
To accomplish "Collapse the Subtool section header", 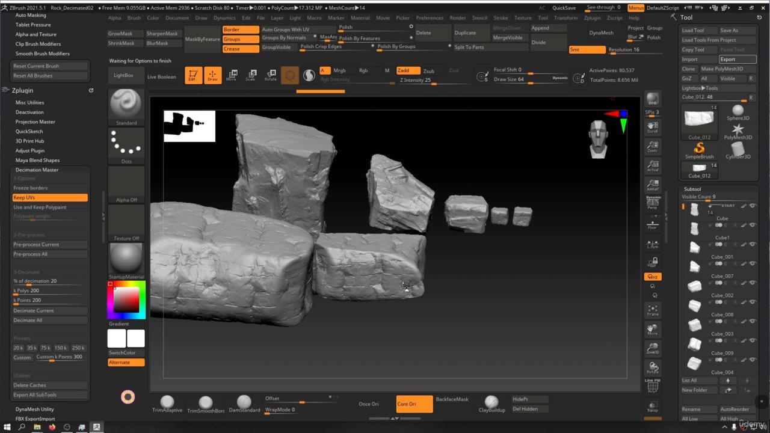I will (x=692, y=189).
